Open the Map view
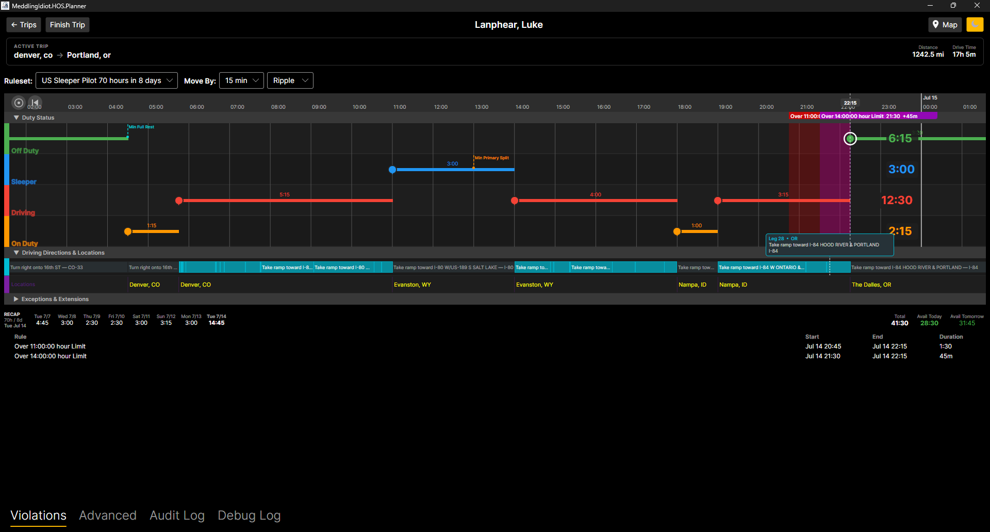This screenshot has height=532, width=990. point(945,25)
